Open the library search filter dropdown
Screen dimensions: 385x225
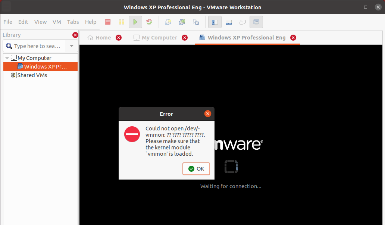(72, 46)
